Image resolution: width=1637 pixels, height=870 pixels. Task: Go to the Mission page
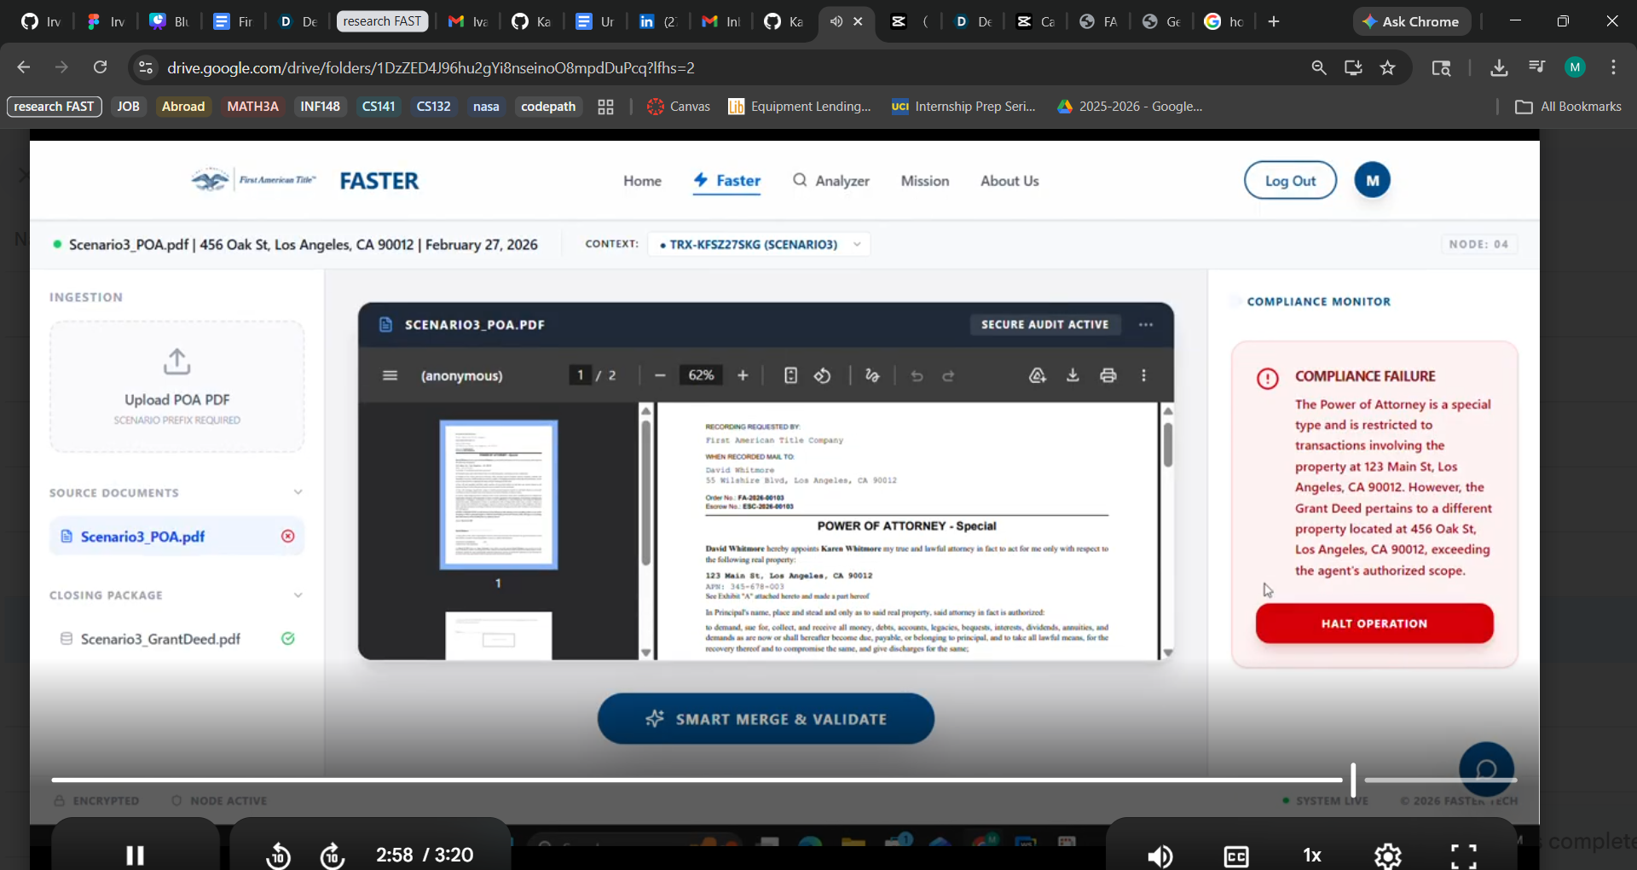(x=925, y=181)
